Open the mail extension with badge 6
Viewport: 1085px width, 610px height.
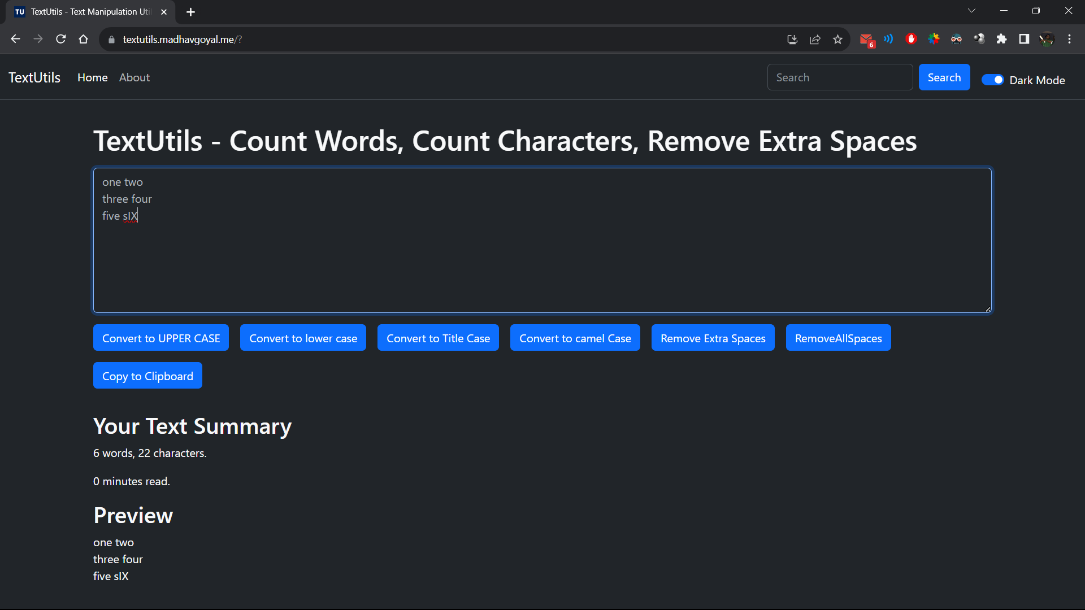(x=866, y=39)
